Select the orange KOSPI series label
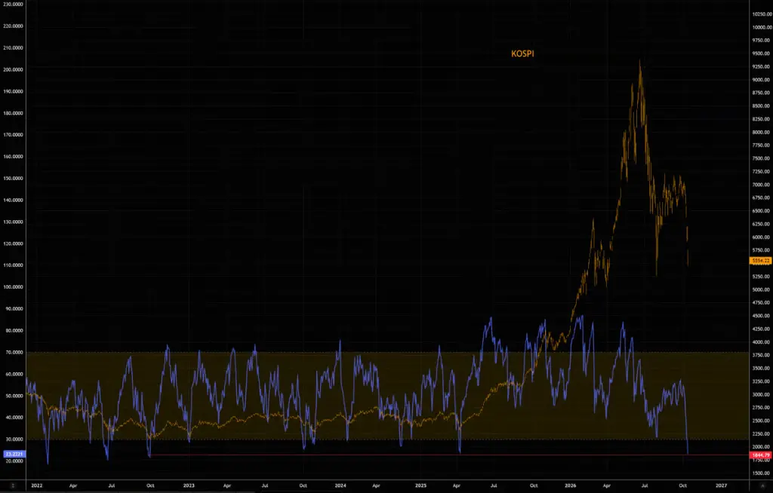The height and width of the screenshot is (493, 773). click(x=522, y=54)
